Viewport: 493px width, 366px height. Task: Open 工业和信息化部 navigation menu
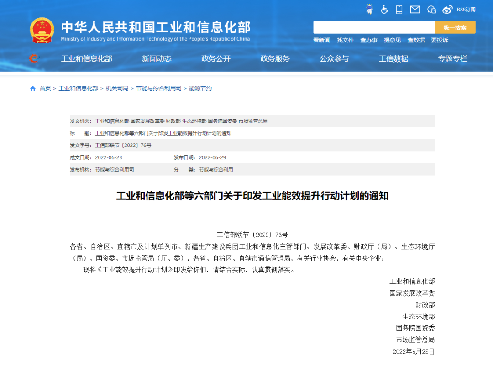tap(87, 58)
